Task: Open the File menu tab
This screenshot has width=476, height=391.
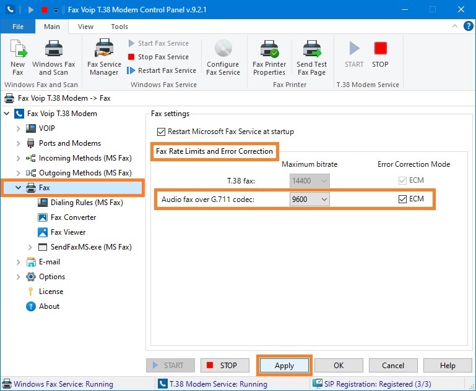Action: click(18, 27)
